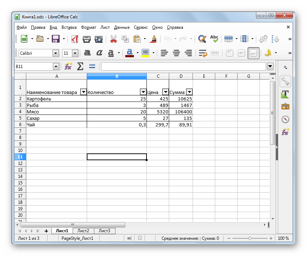307x256 pixels.
Task: Open sidebar Gallery icon
Action: [285, 107]
